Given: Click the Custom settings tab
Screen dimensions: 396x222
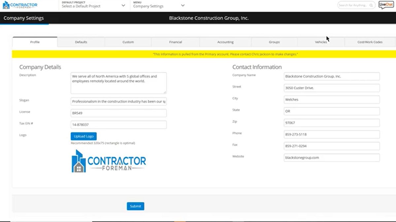Looking at the screenshot, I should pyautogui.click(x=128, y=42).
